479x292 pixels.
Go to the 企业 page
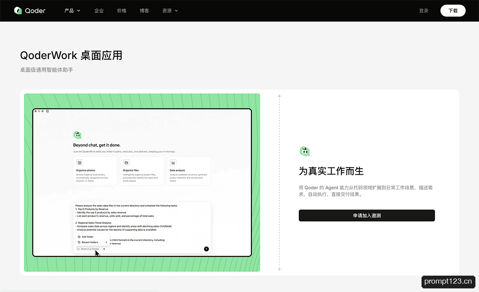pos(99,11)
